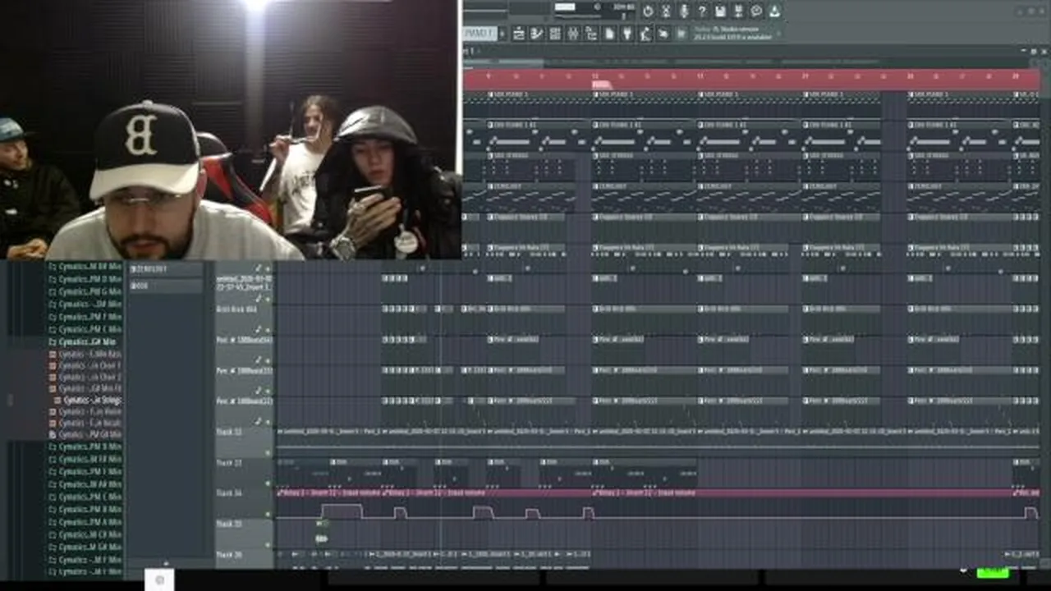Click the export download-tray icon
Screen dimensions: 1051x591
pyautogui.click(x=774, y=11)
